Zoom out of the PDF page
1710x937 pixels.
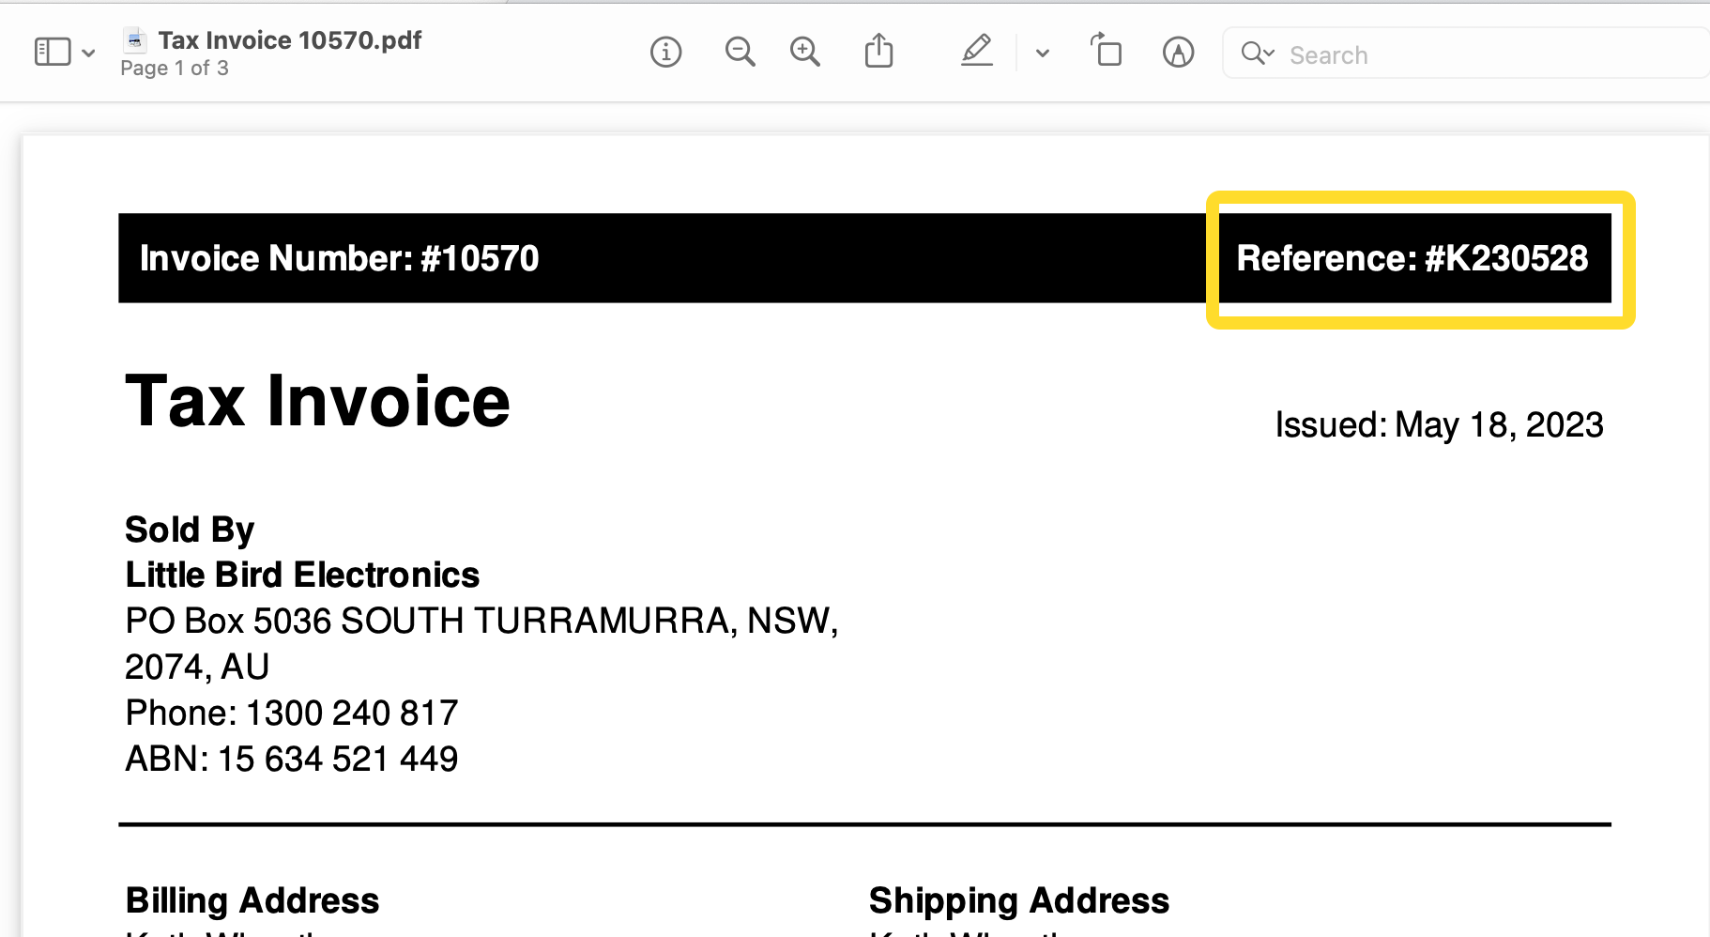pyautogui.click(x=740, y=52)
